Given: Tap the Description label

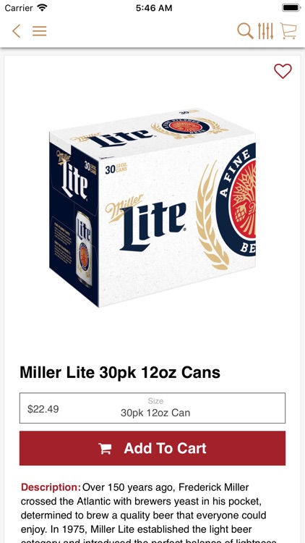Looking at the screenshot, I should pyautogui.click(x=51, y=487).
